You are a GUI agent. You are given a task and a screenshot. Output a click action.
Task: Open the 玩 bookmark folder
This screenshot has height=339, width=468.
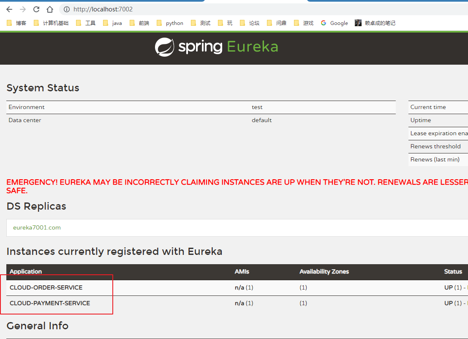(x=225, y=23)
